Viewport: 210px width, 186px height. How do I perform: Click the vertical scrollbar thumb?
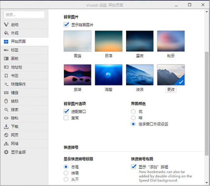pyautogui.click(x=207, y=103)
